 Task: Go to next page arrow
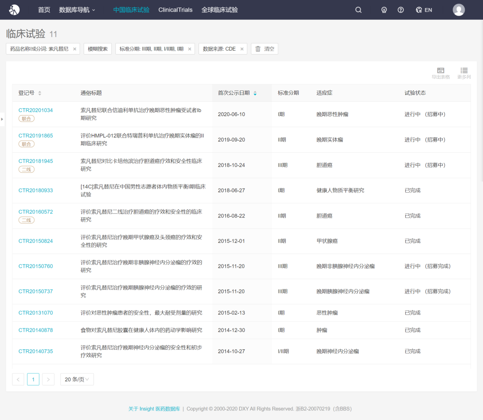(48, 379)
